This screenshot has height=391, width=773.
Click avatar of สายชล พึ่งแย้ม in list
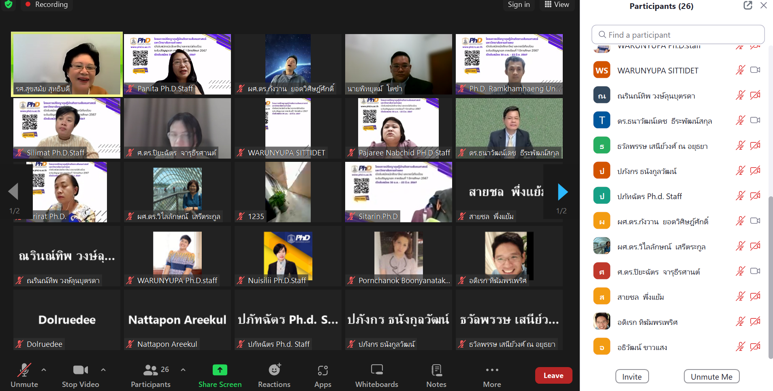[602, 296]
